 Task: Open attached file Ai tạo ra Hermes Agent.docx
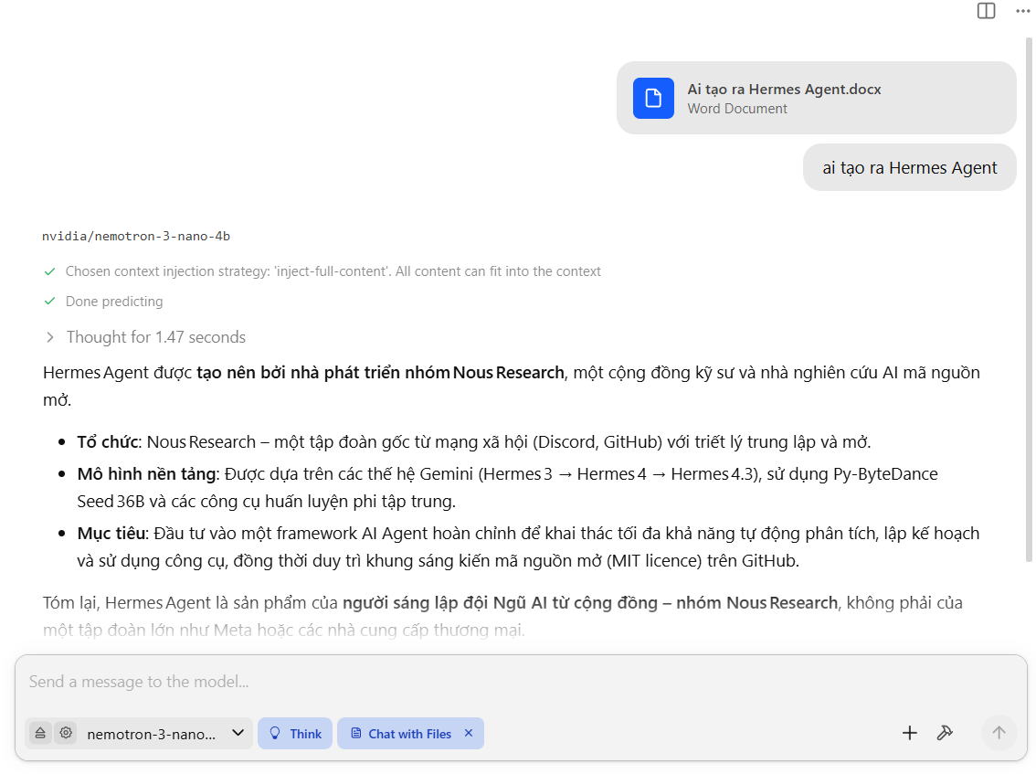[x=816, y=98]
